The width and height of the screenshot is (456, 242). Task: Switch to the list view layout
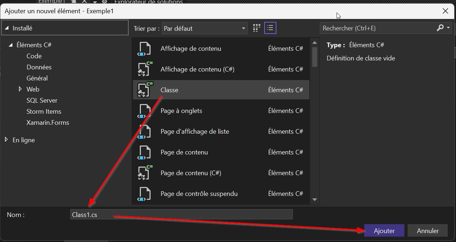click(270, 28)
